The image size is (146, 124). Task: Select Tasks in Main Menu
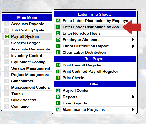27,94
